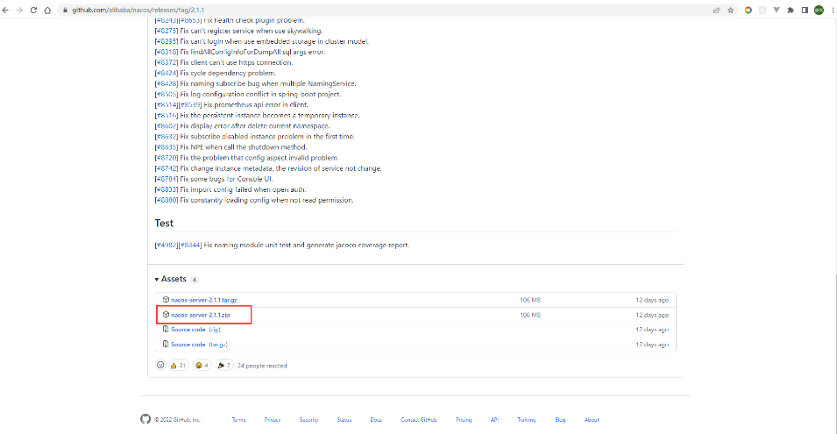837x434 pixels.
Task: Open Contact GitHub footer link
Action: click(419, 420)
